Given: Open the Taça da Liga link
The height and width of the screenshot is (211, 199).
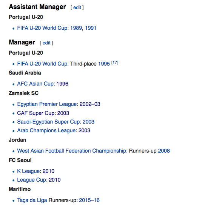Looking at the screenshot, I should (32, 200).
